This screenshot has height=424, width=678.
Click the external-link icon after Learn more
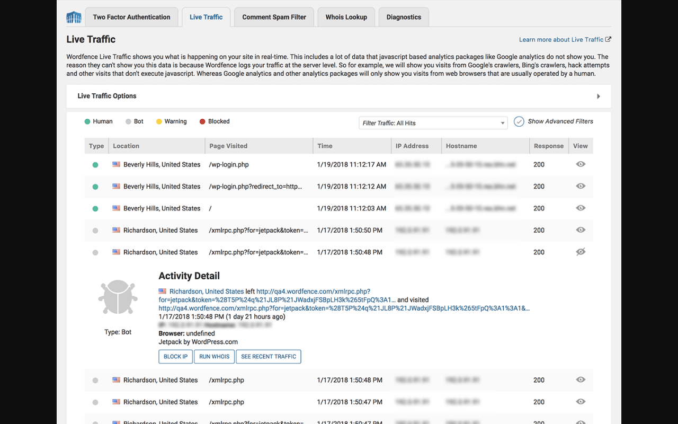click(608, 39)
